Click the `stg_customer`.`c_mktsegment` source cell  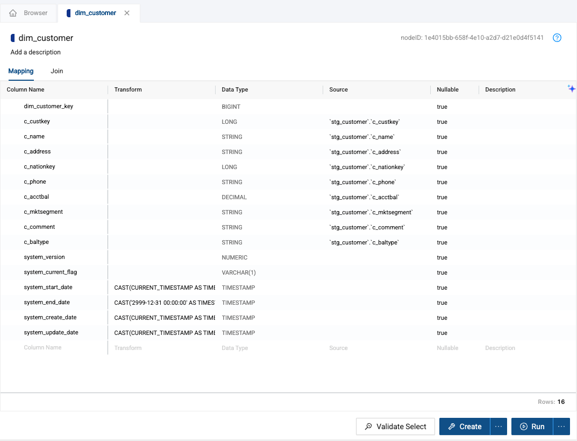pyautogui.click(x=371, y=213)
